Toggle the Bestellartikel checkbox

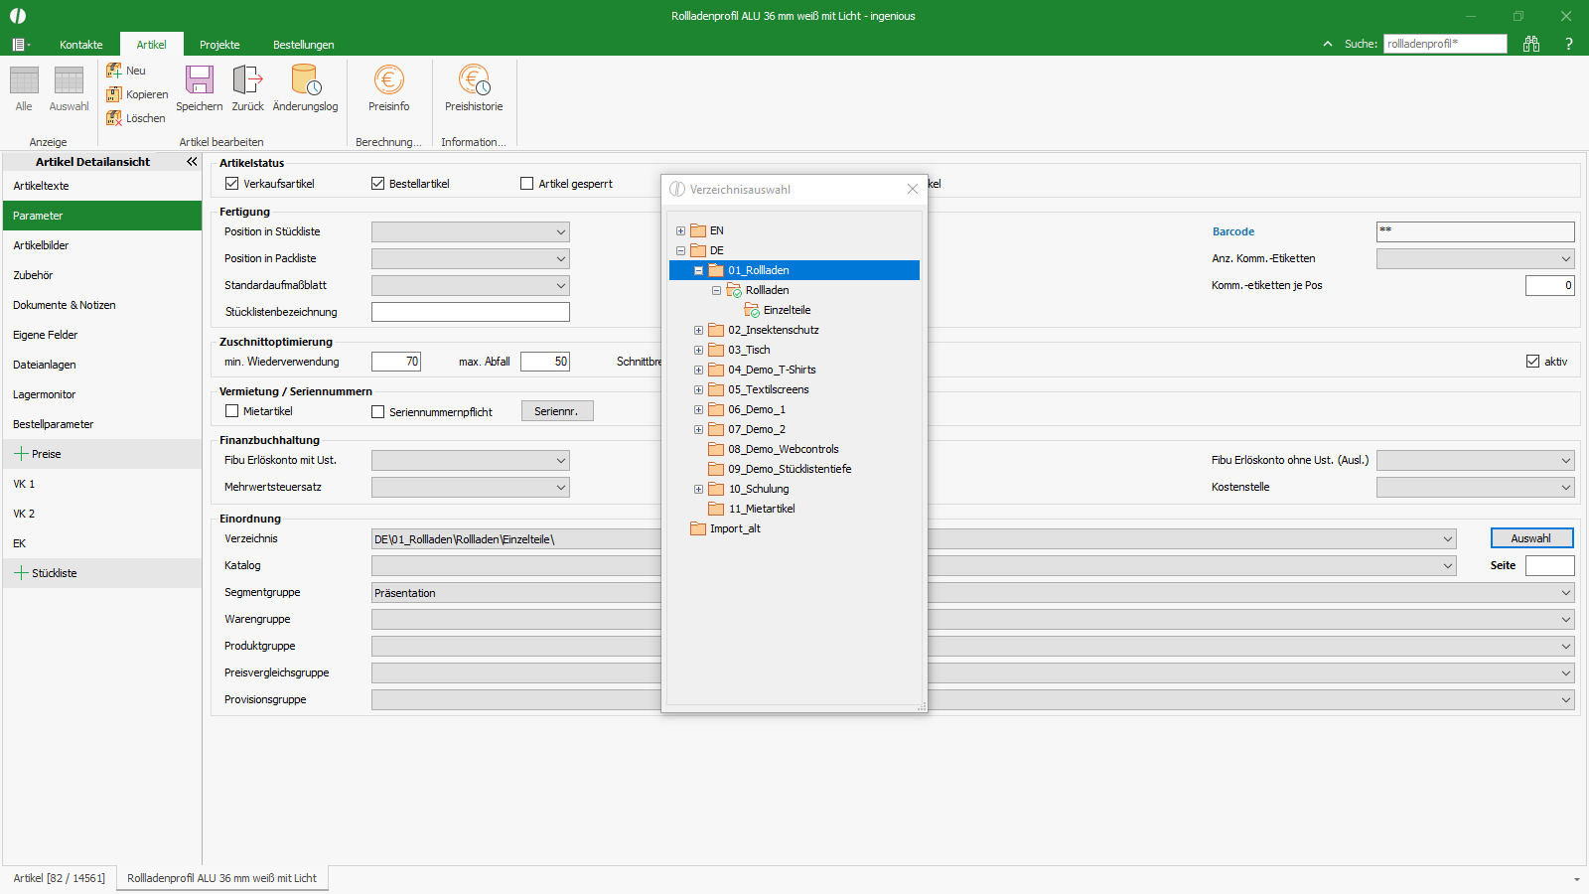point(378,184)
